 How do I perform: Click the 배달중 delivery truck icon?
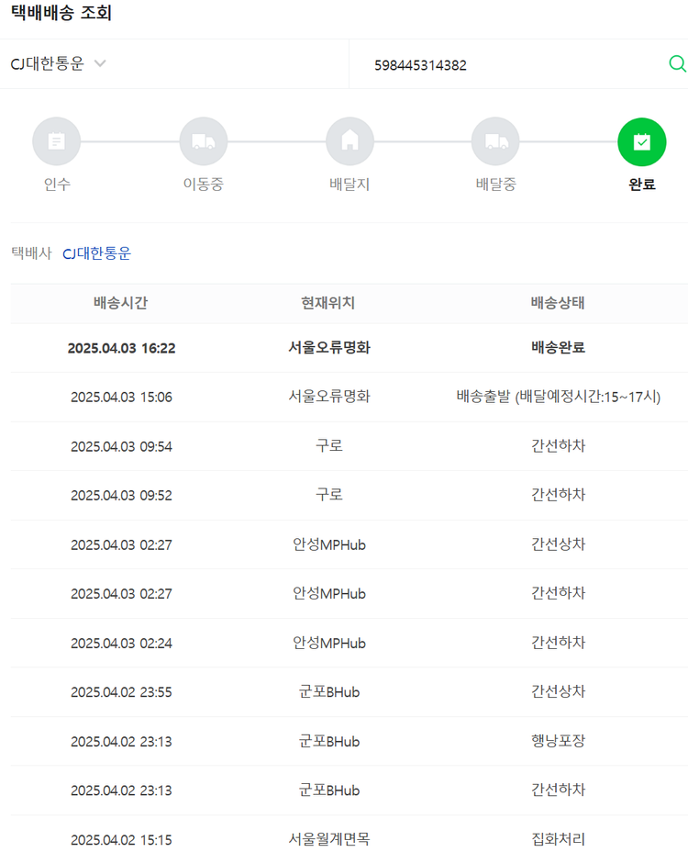coord(495,141)
